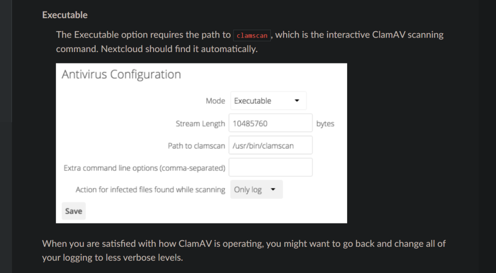This screenshot has height=273, width=496.
Task: Click the Executable section heading
Action: coord(65,15)
